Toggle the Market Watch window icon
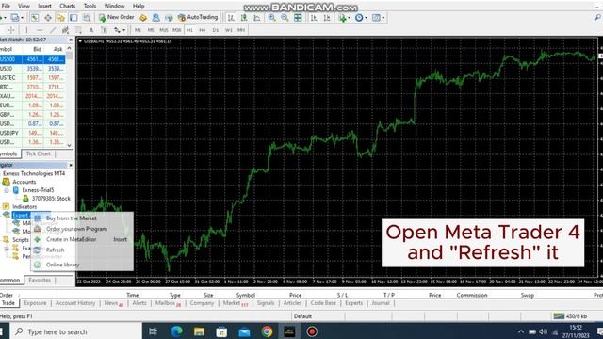603x339 pixels. coord(35,17)
